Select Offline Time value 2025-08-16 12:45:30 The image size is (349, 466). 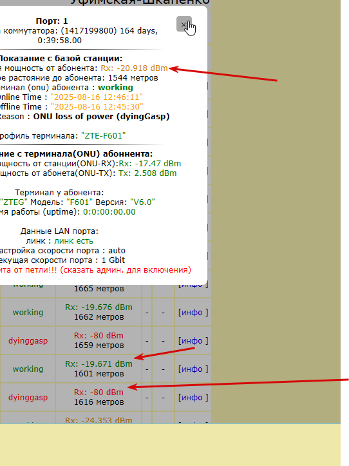(x=97, y=107)
